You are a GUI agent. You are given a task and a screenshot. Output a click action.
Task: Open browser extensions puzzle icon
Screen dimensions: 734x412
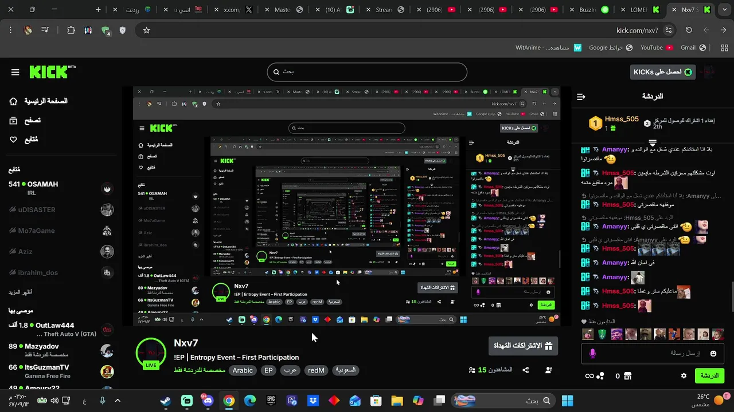point(71,30)
